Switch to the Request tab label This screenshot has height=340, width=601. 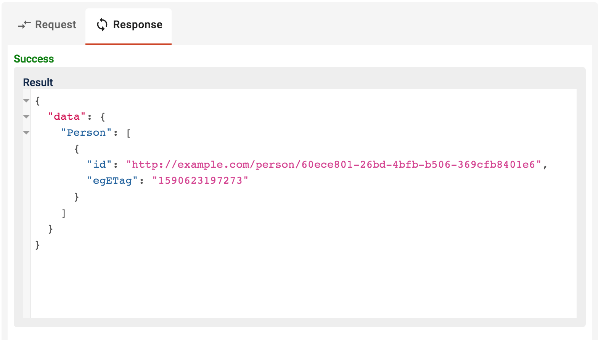click(55, 25)
